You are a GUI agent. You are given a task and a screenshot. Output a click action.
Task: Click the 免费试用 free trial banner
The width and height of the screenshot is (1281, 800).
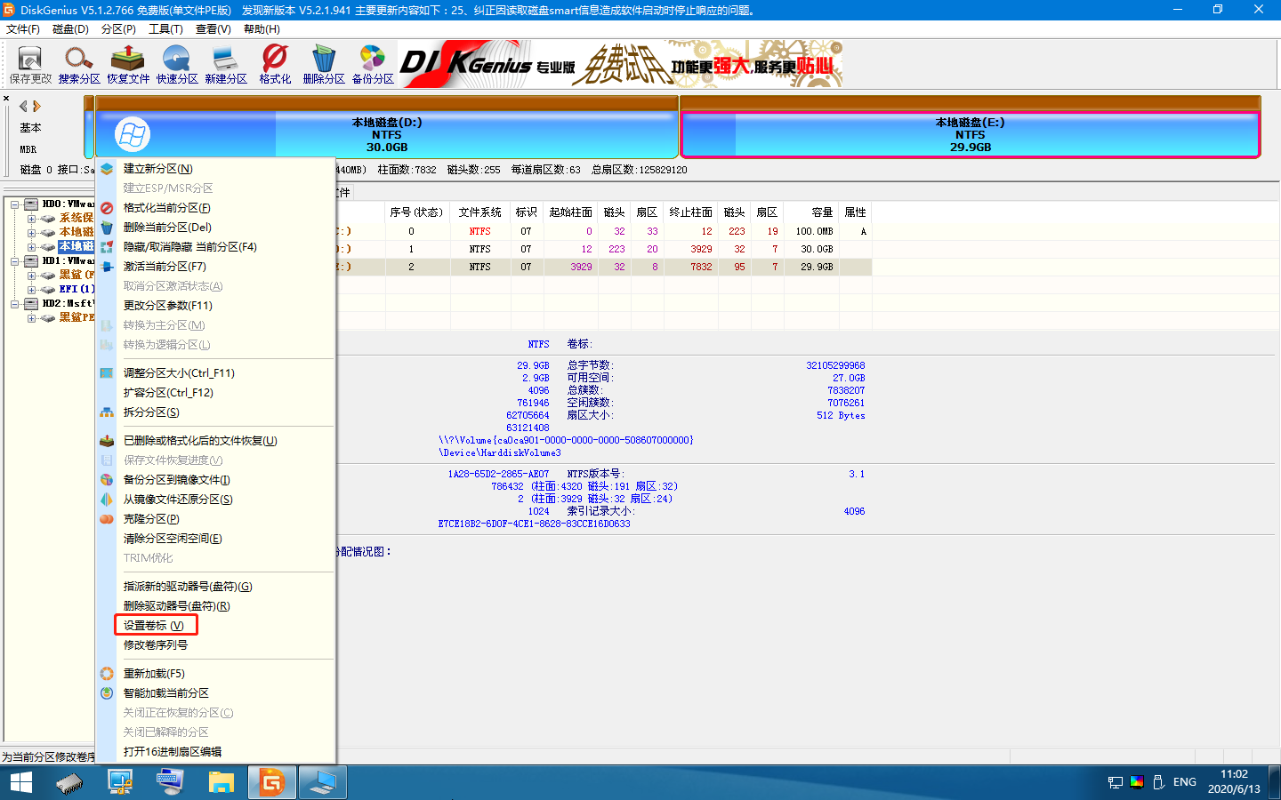[623, 64]
